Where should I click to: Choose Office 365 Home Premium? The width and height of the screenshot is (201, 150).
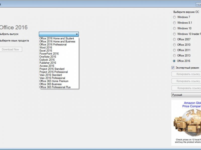pos(59,81)
